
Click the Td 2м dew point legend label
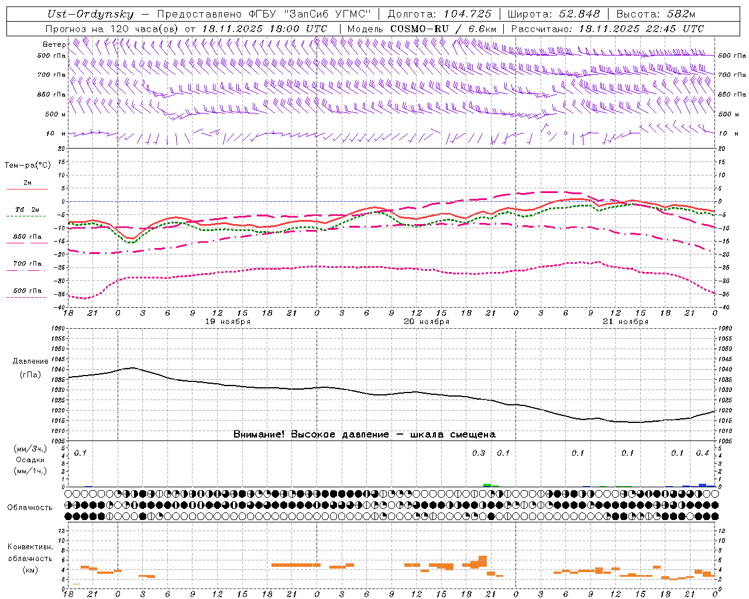pos(27,209)
